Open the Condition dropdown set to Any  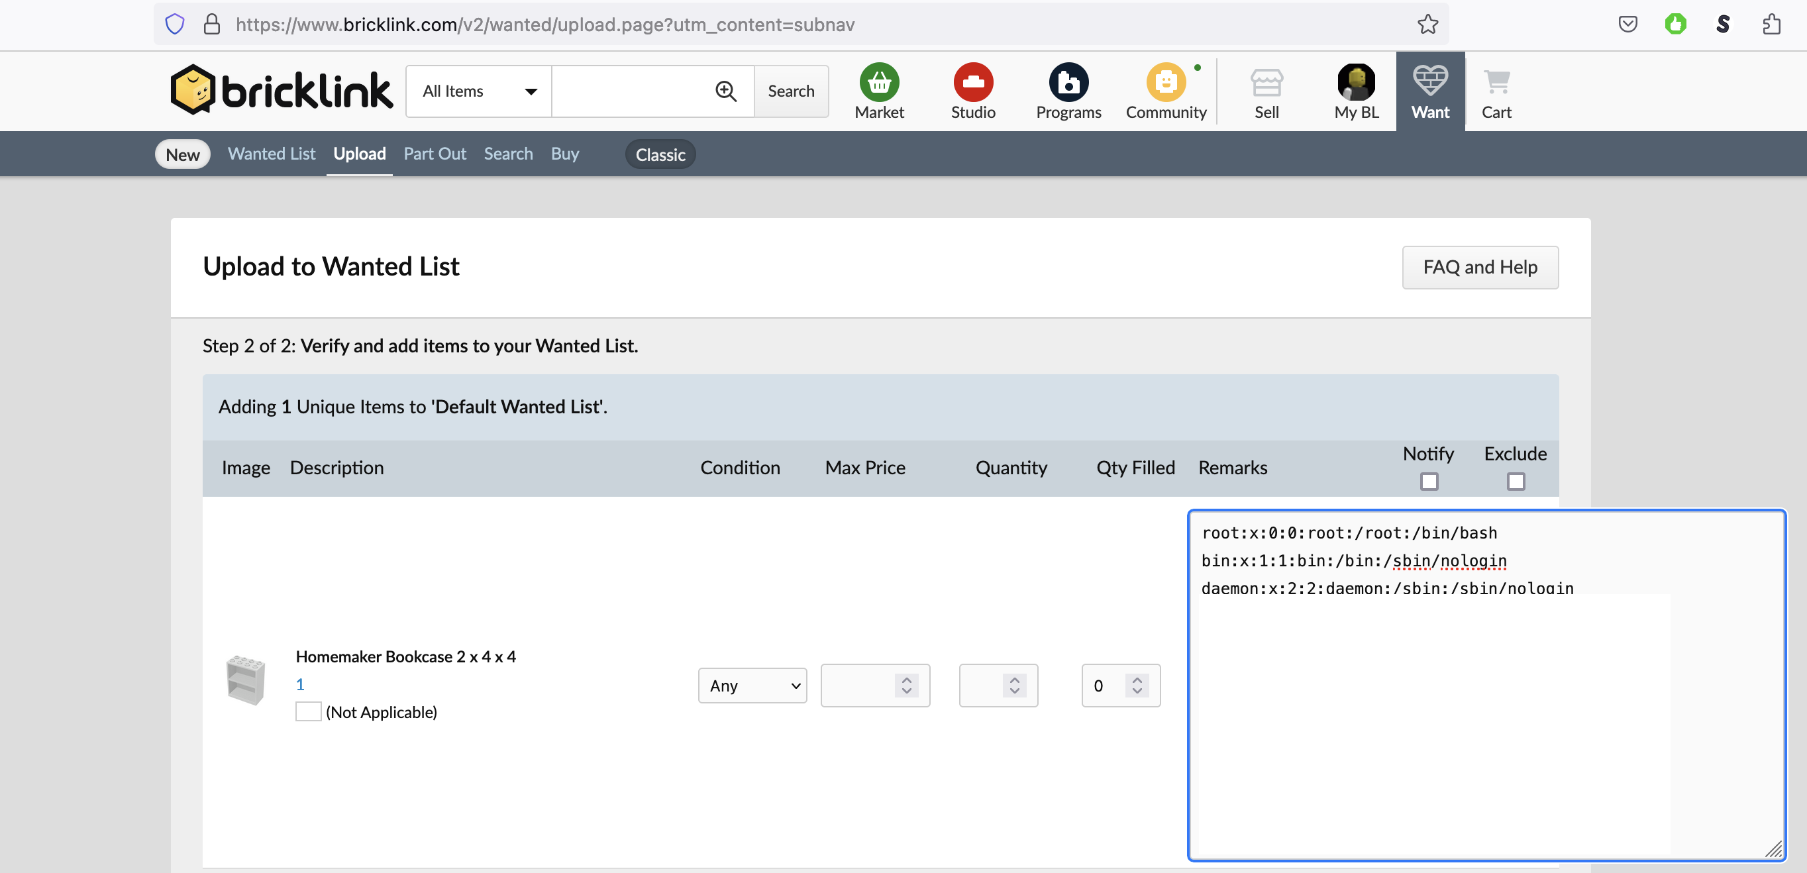pyautogui.click(x=752, y=685)
